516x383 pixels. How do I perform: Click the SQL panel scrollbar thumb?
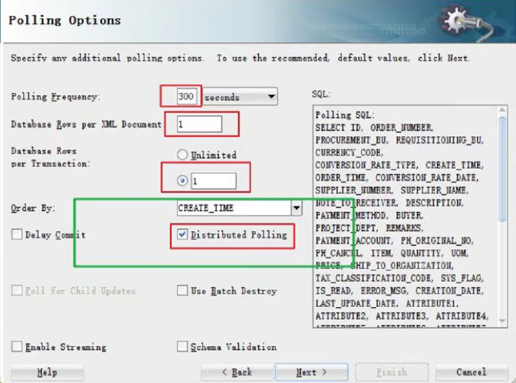[x=502, y=169]
